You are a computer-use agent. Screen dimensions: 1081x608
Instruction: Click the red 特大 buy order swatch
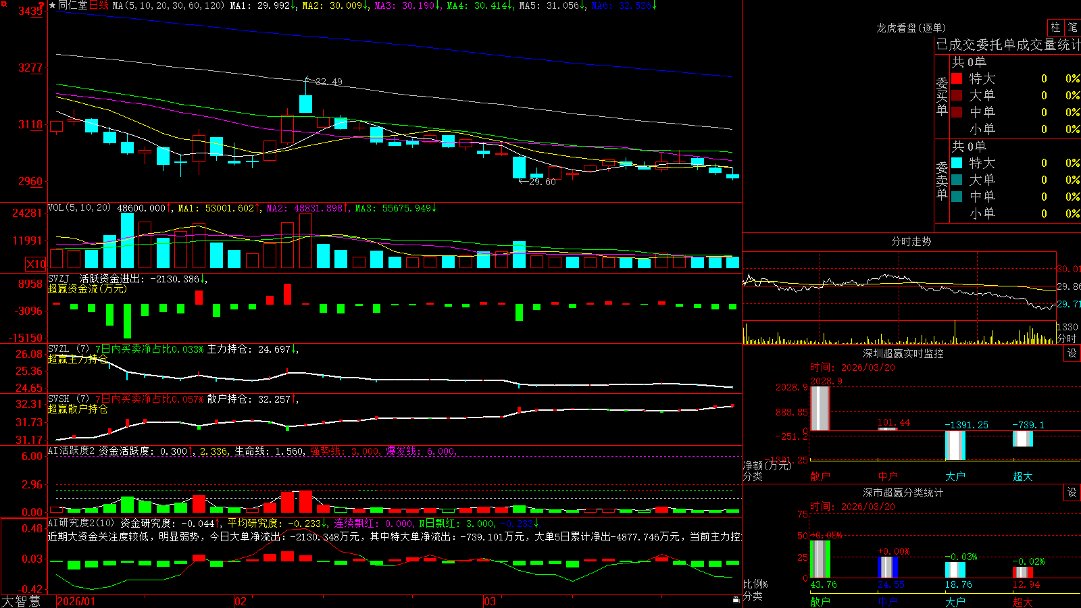click(957, 78)
